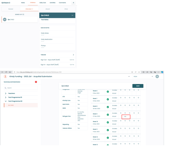The image size is (169, 150).
Task: Click the Acquittal Submission breadcrumb
Action: [x=43, y=76]
